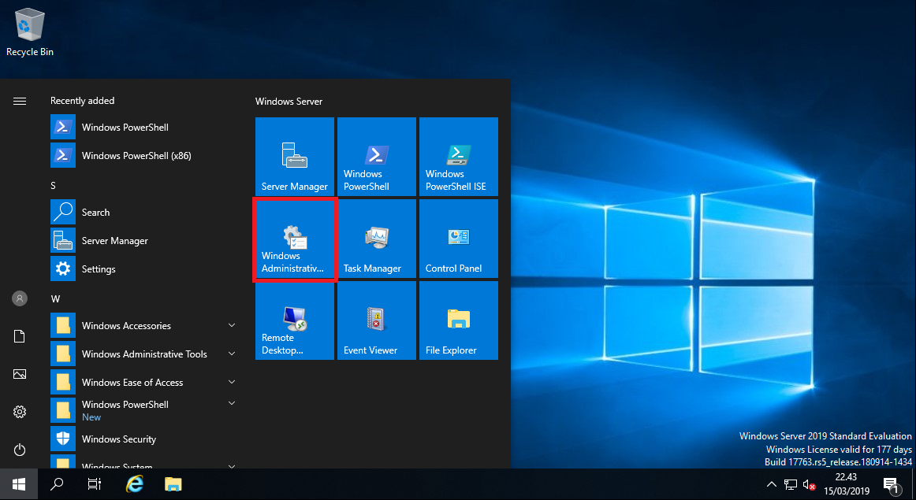Expand the Windows Accessories folder

[x=126, y=325]
